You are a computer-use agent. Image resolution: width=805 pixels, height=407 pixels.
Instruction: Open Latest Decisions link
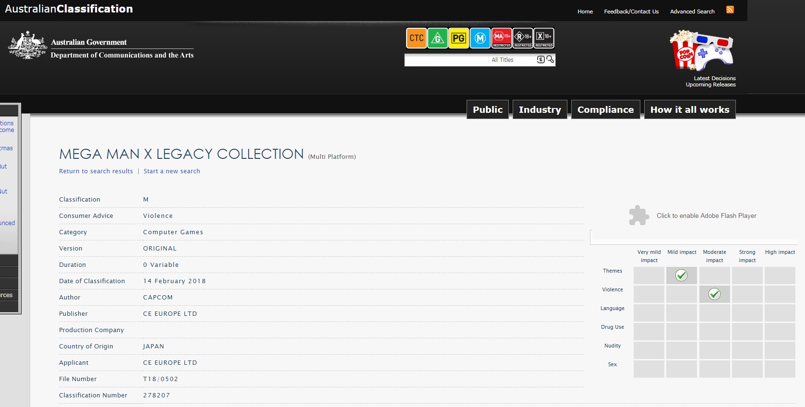[x=715, y=78]
